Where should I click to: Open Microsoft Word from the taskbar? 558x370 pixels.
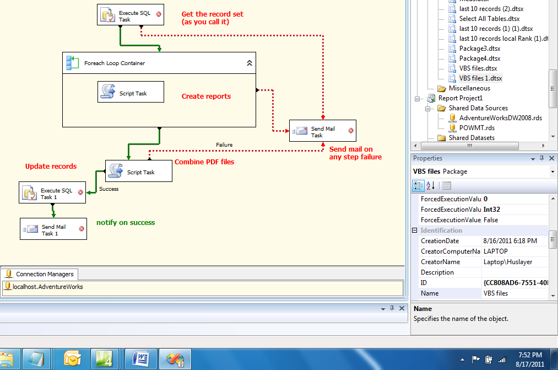140,358
